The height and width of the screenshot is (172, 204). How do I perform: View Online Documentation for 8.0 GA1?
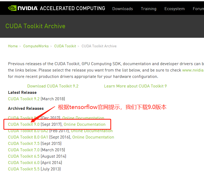click(x=93, y=137)
